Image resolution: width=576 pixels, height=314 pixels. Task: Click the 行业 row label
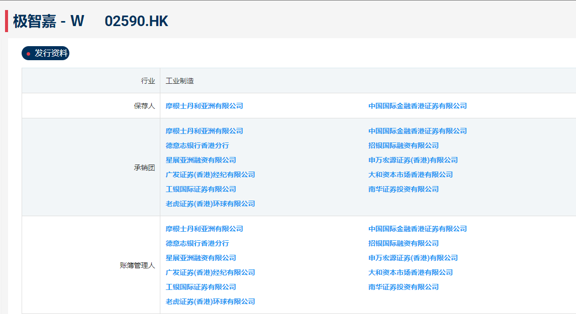tap(148, 81)
